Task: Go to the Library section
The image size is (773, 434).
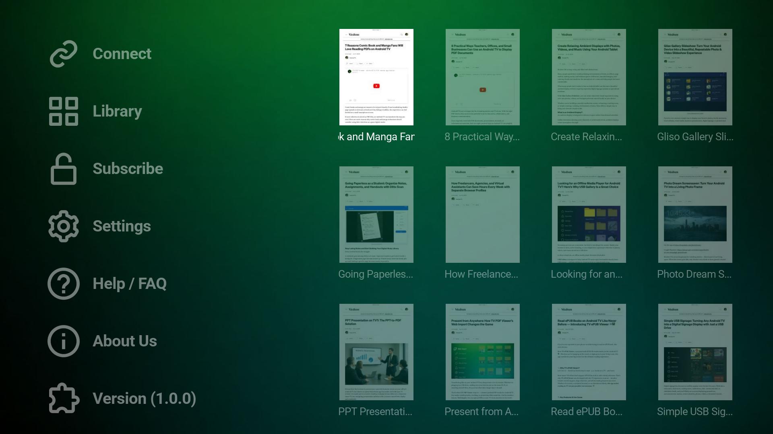Action: click(117, 111)
